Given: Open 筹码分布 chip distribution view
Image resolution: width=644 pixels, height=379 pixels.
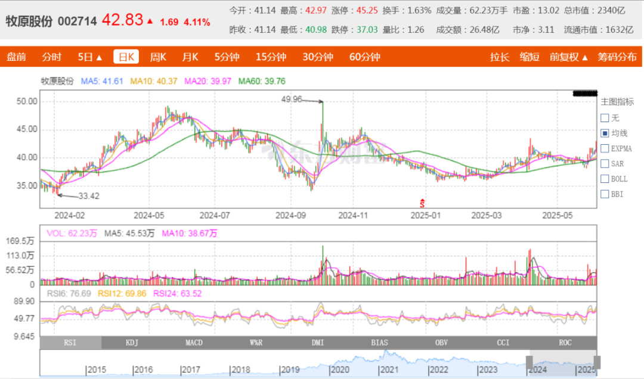Looking at the screenshot, I should point(617,57).
